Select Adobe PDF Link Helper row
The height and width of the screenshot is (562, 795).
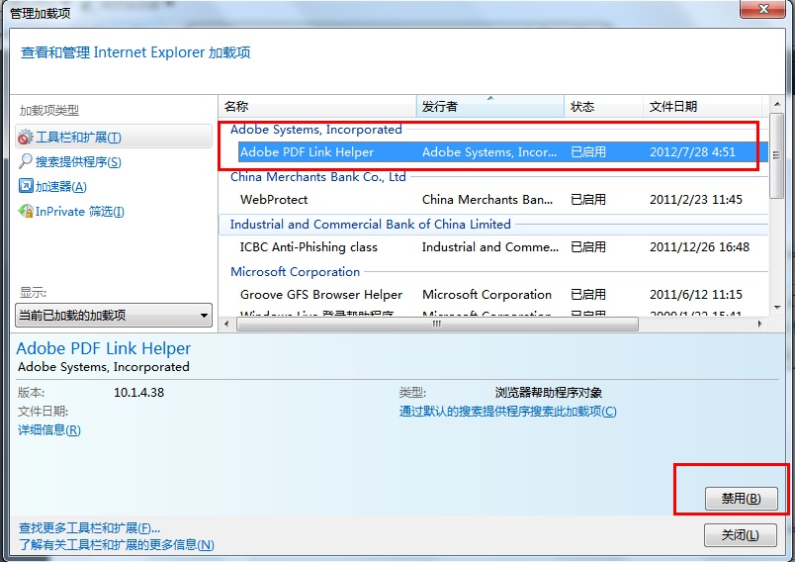click(503, 151)
